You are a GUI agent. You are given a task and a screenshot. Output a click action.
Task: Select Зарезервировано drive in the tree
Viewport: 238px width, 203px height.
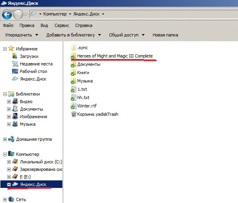(x=41, y=169)
